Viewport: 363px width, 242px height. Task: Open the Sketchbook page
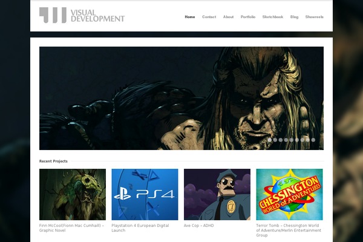click(x=273, y=17)
